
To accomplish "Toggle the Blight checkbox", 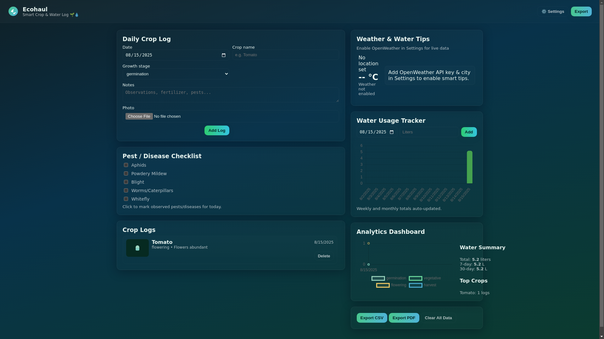I will 126,182.
